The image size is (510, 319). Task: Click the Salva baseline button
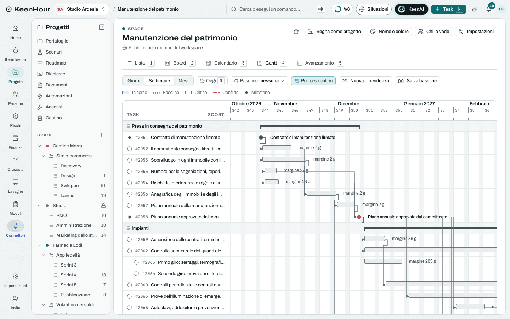417,81
